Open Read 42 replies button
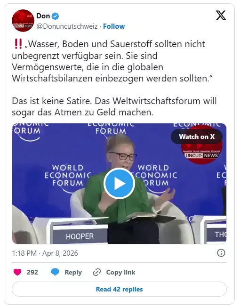Screen dimensions: 240x307 (119, 289)
